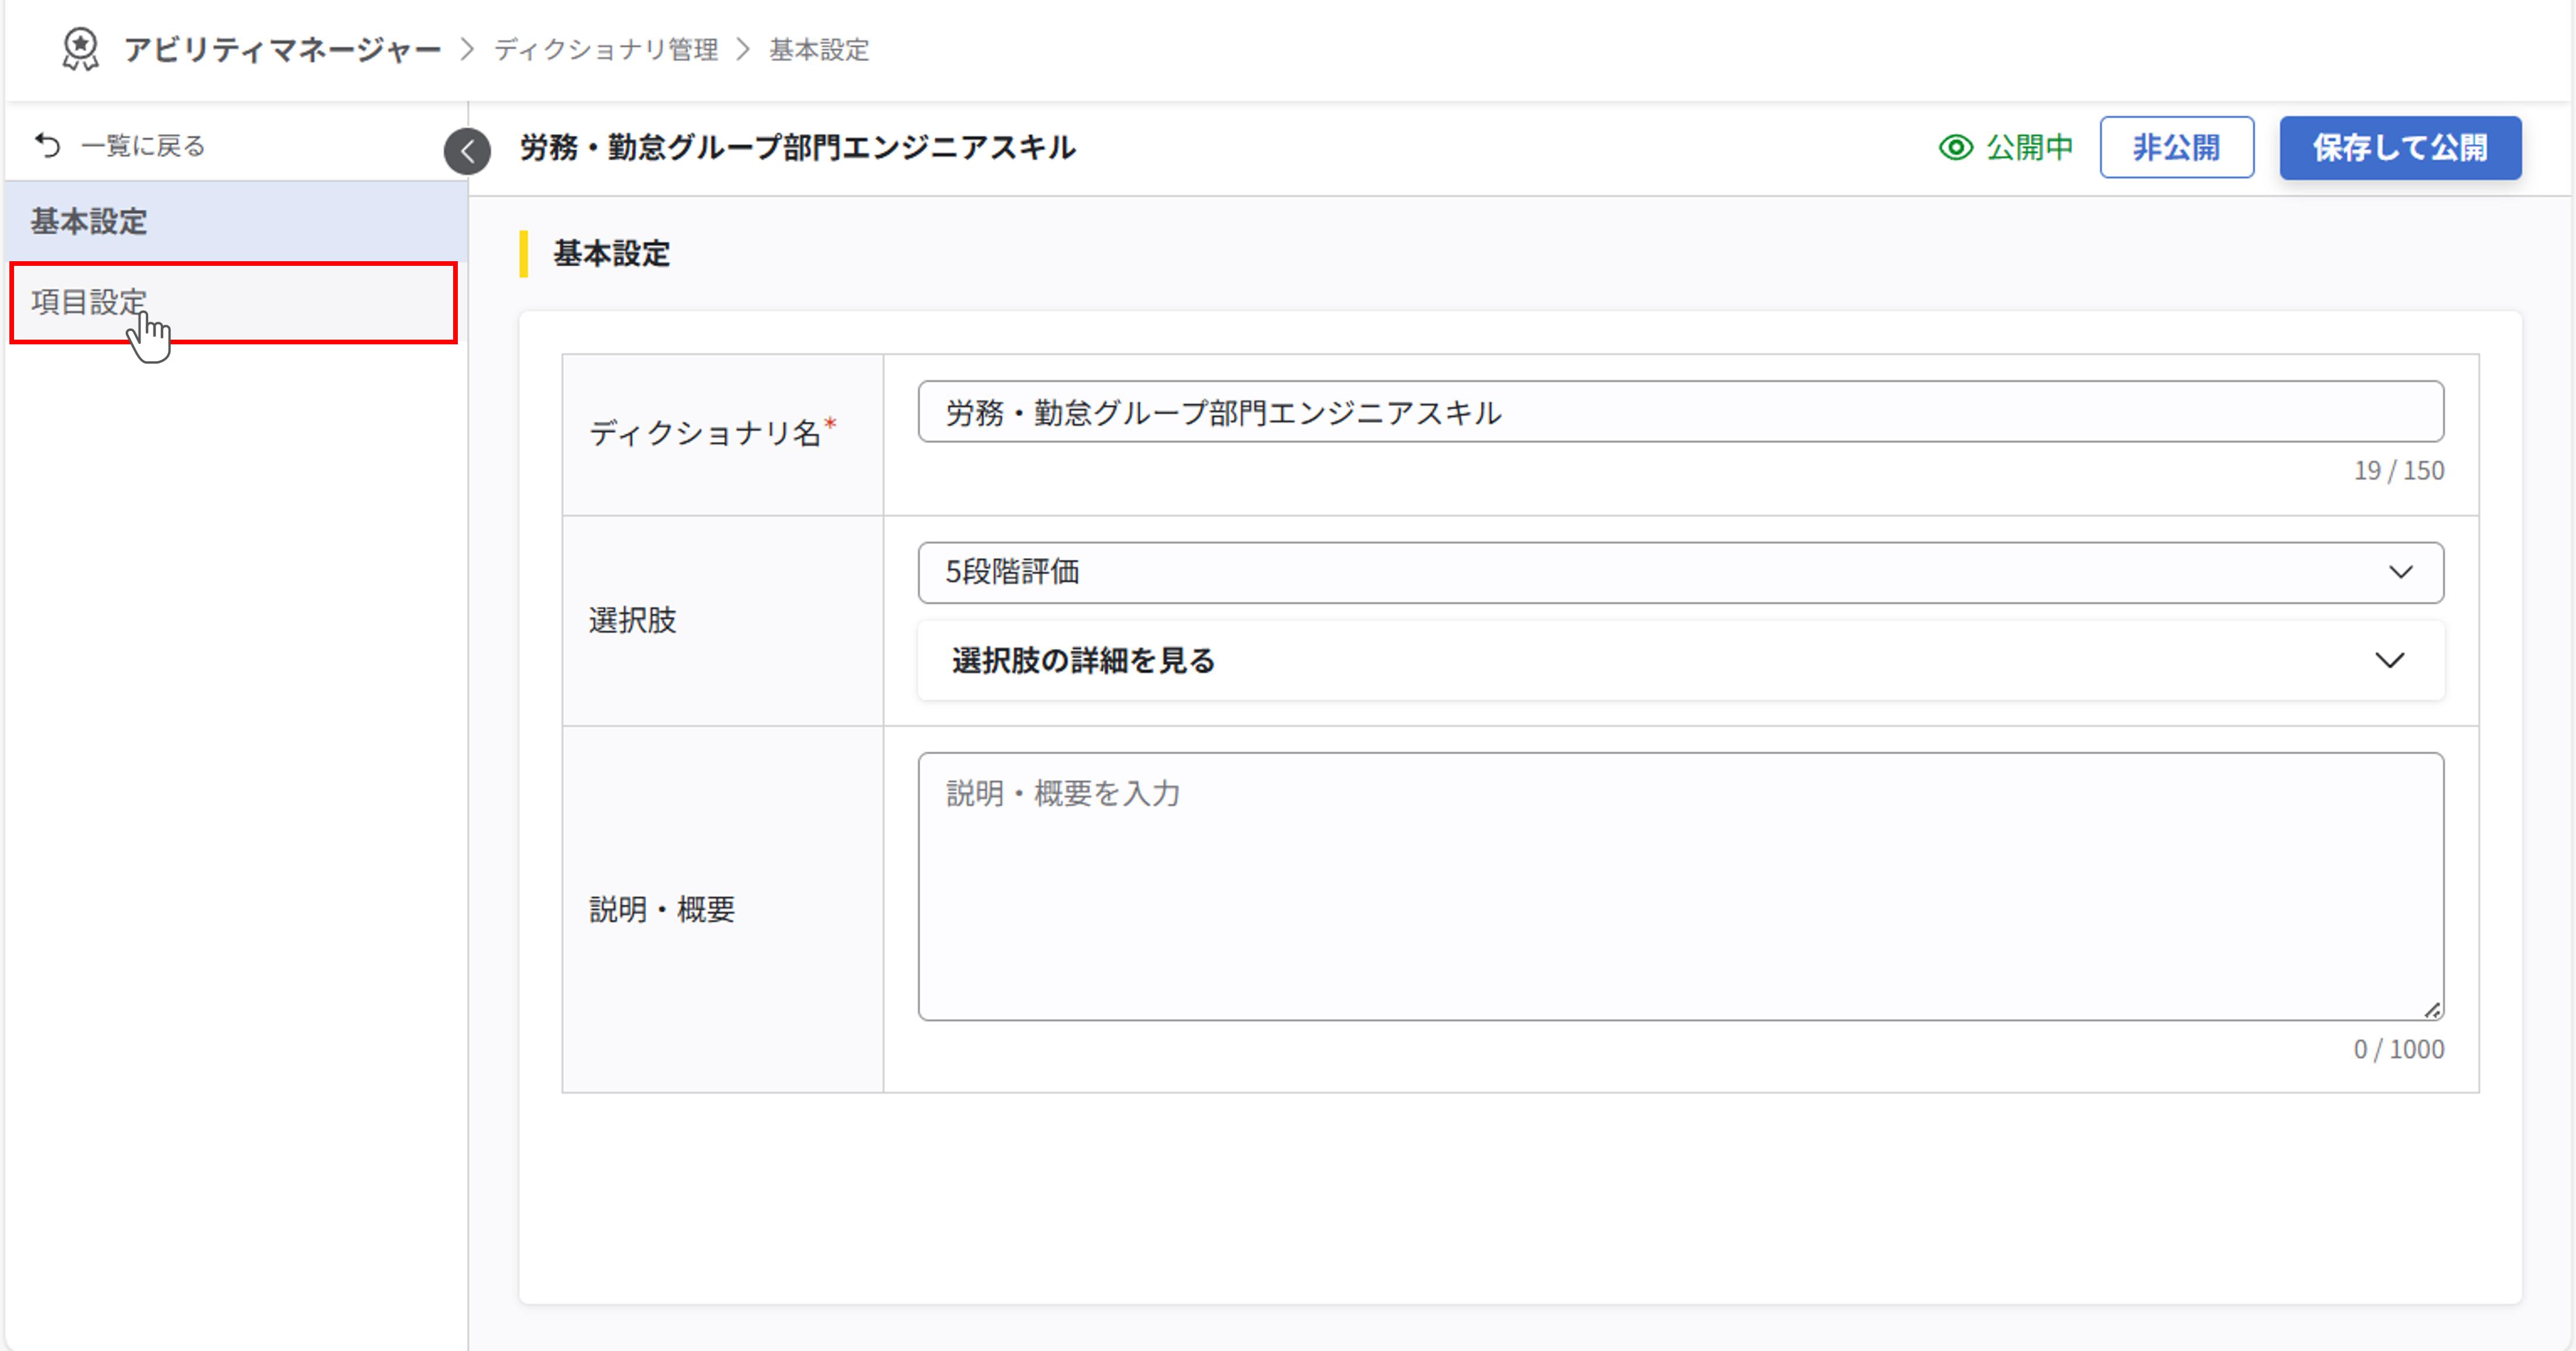Click the 保存して公開 button
The image size is (2576, 1351).
coord(2399,146)
